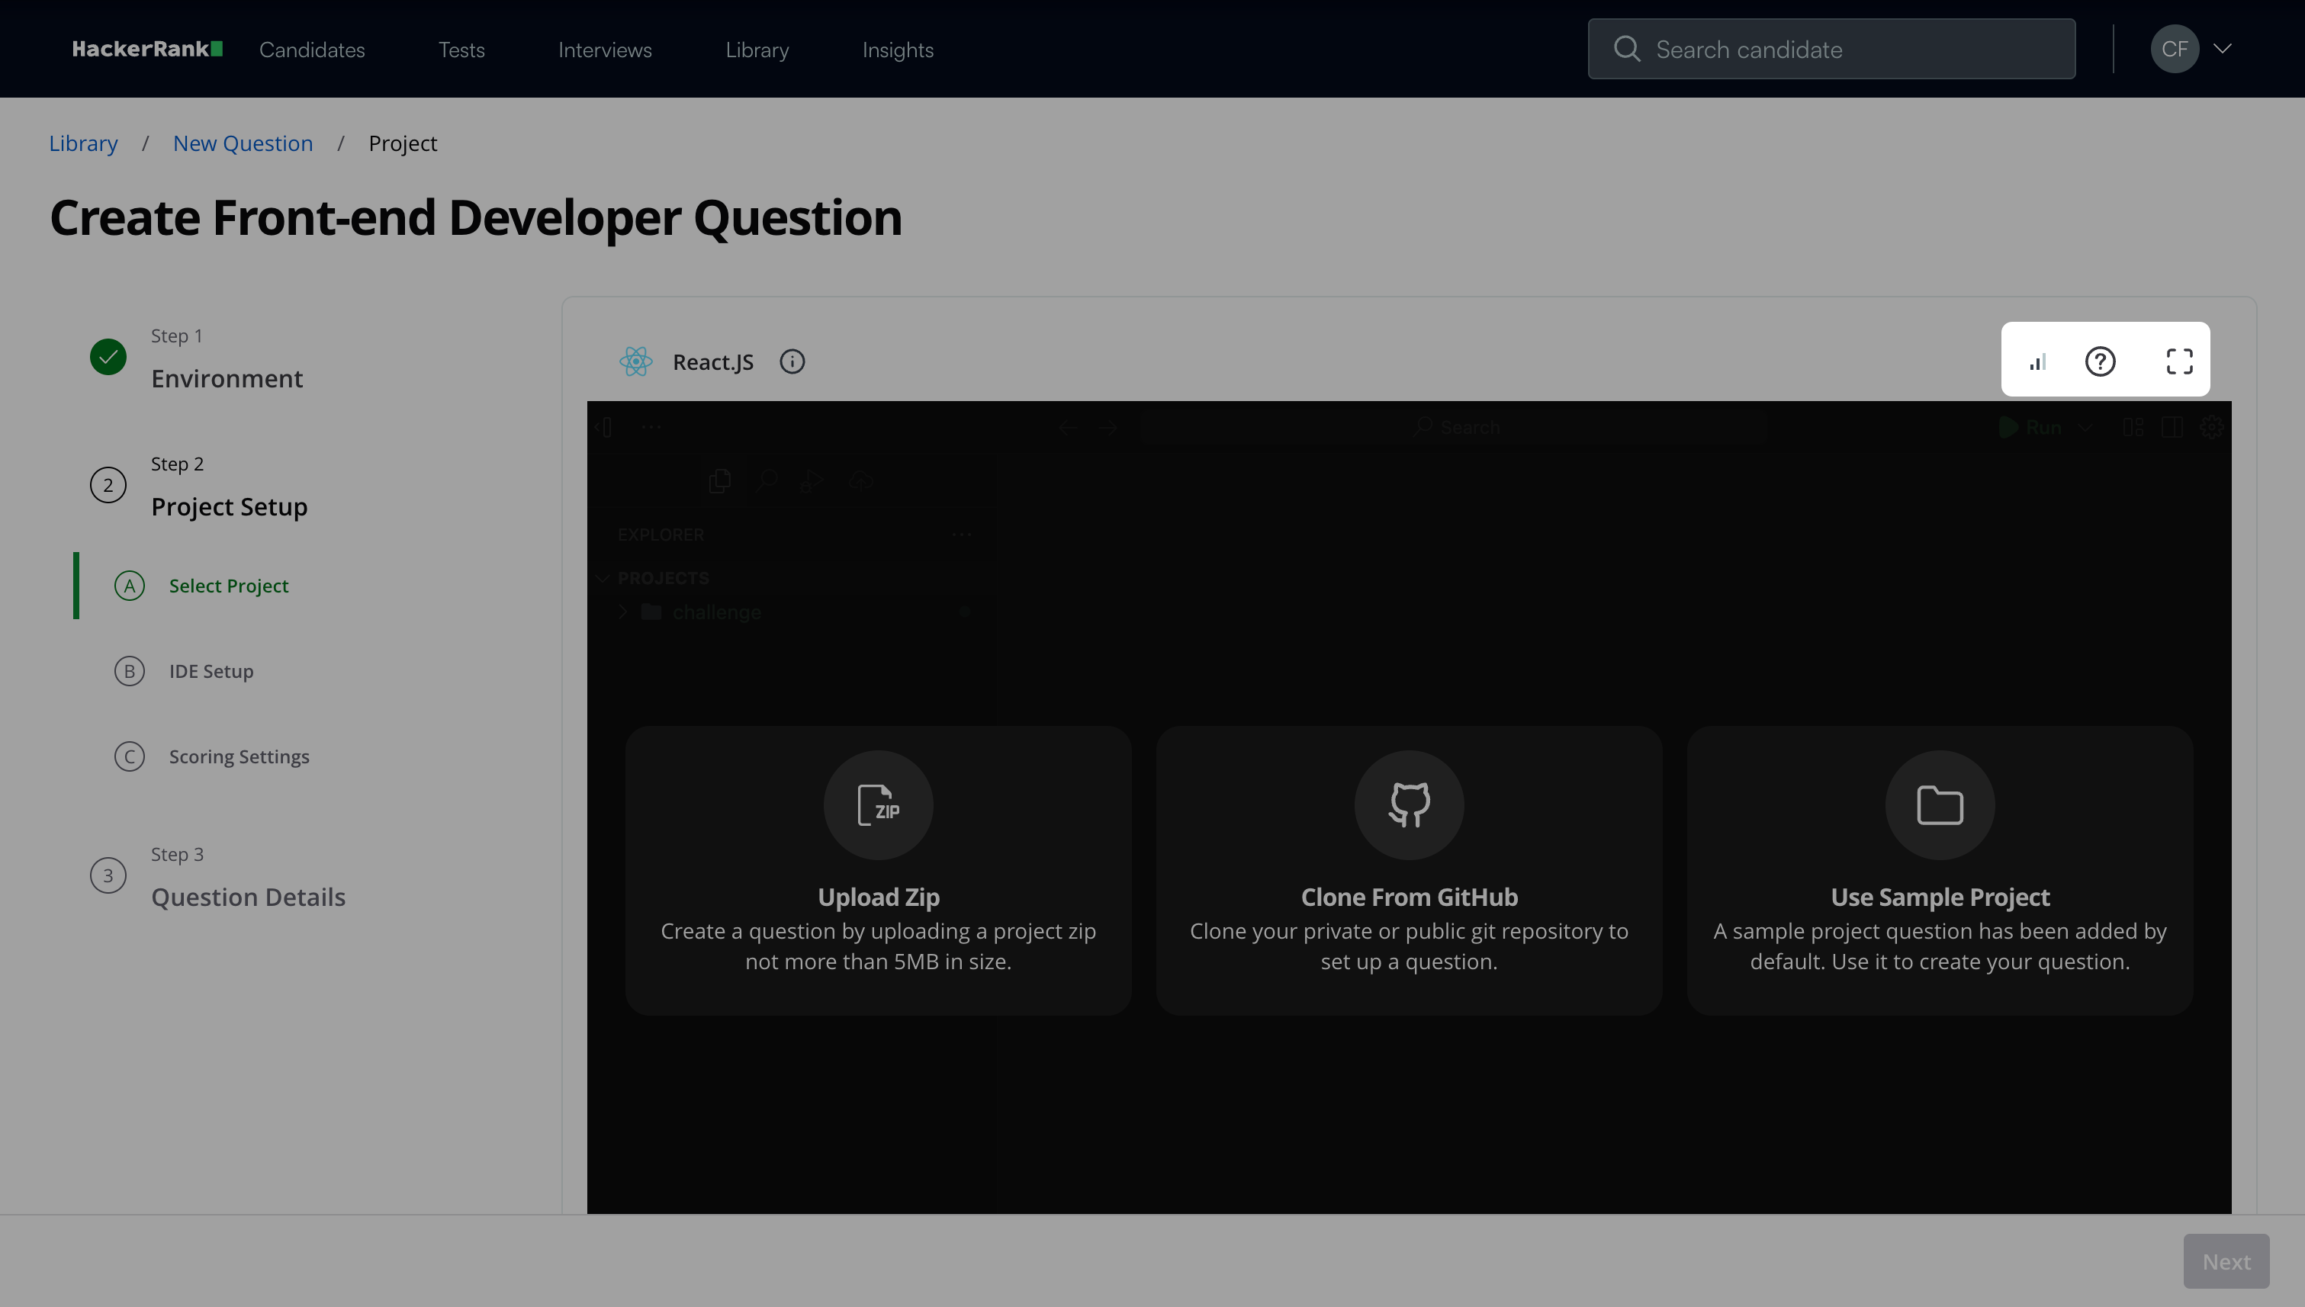Select the Select Project sub-step A

click(x=228, y=586)
